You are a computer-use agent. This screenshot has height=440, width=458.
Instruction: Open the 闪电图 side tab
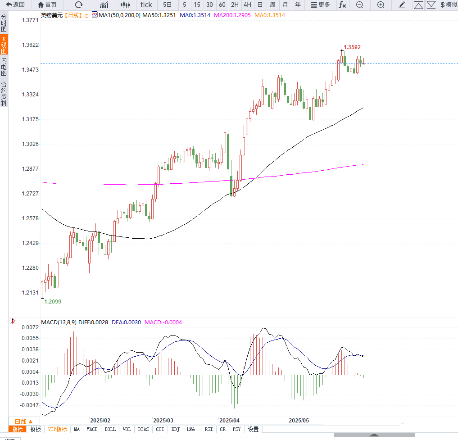pos(4,67)
